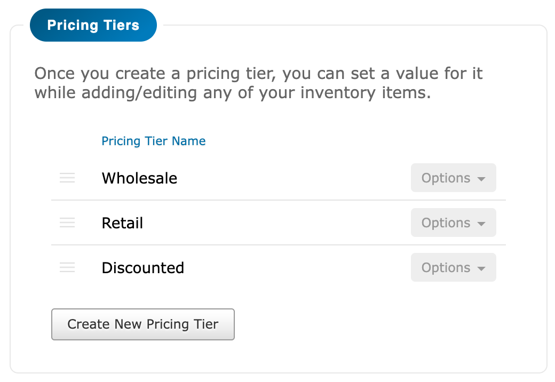The height and width of the screenshot is (382, 555).
Task: Sort by the Pricing Tier Name header
Action: (x=154, y=141)
